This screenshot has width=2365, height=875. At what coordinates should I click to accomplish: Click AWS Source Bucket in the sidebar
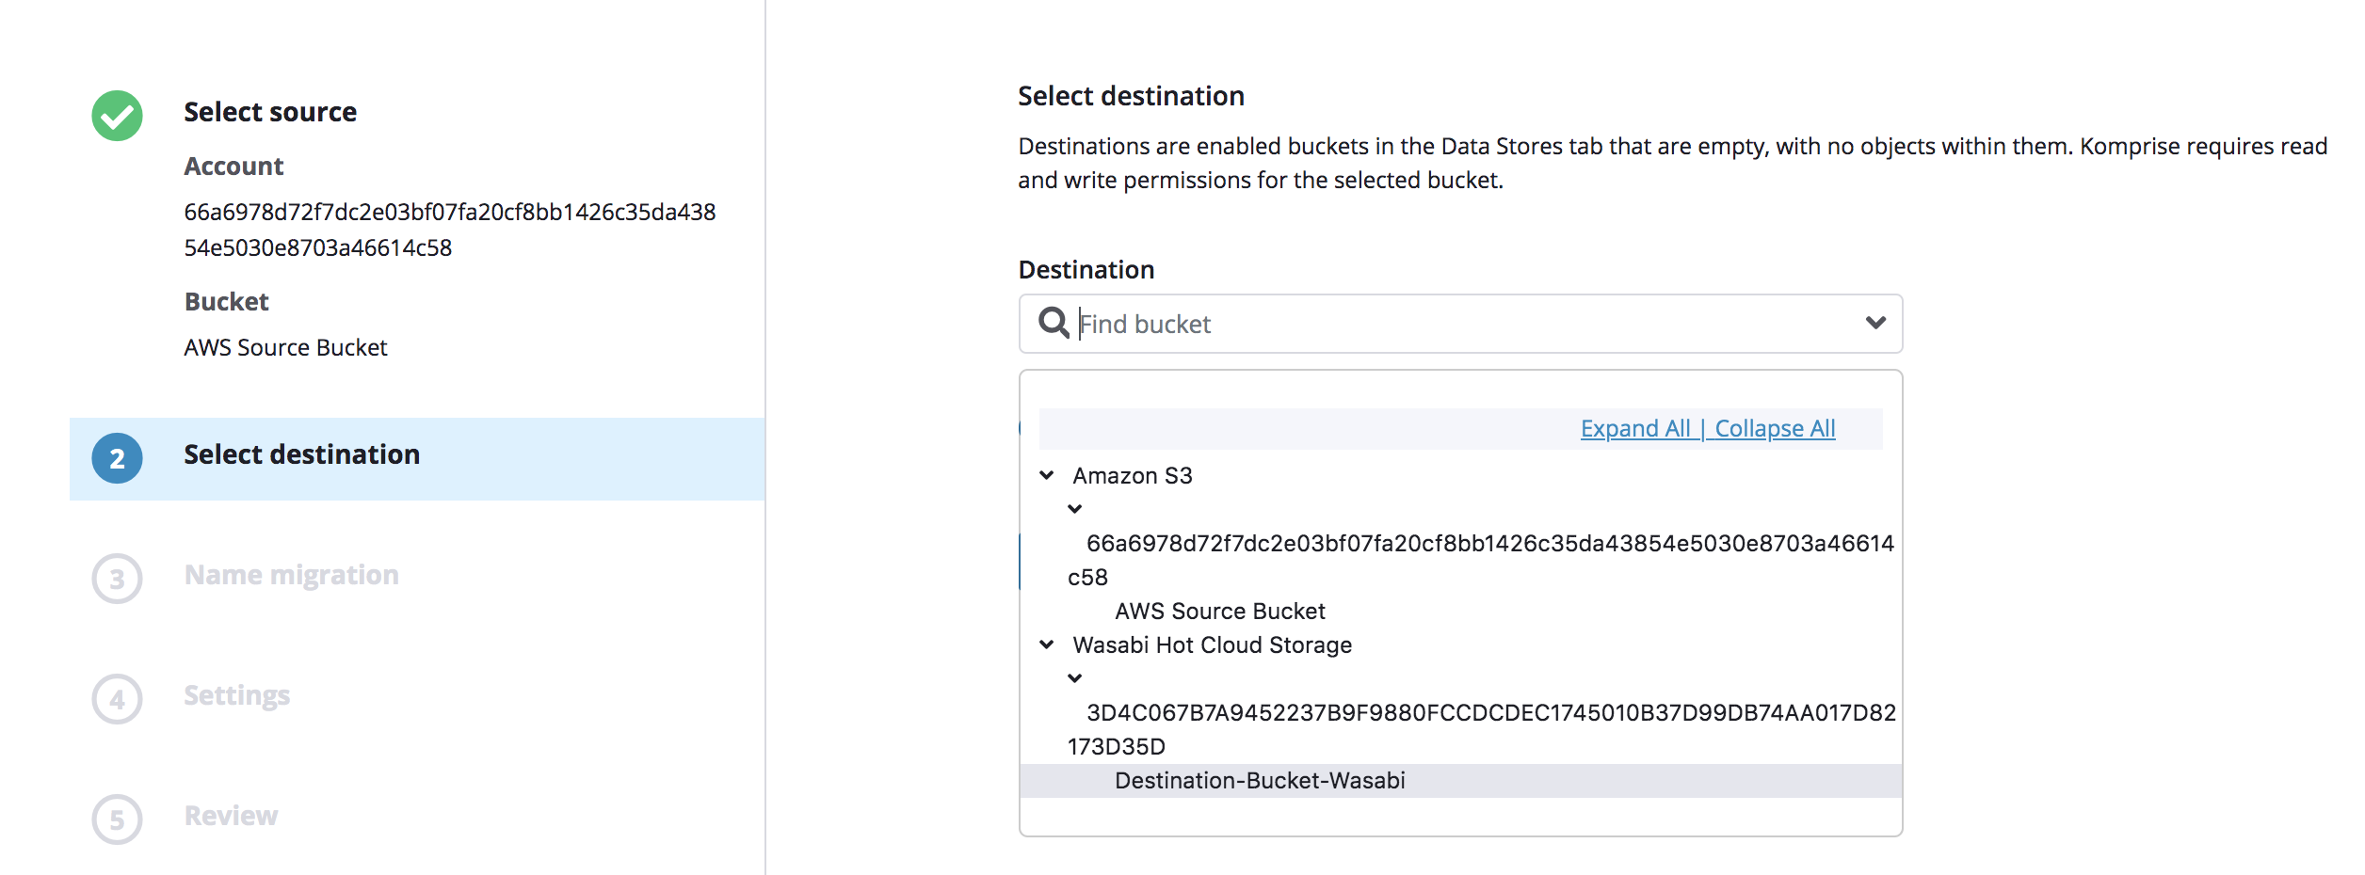tap(285, 347)
